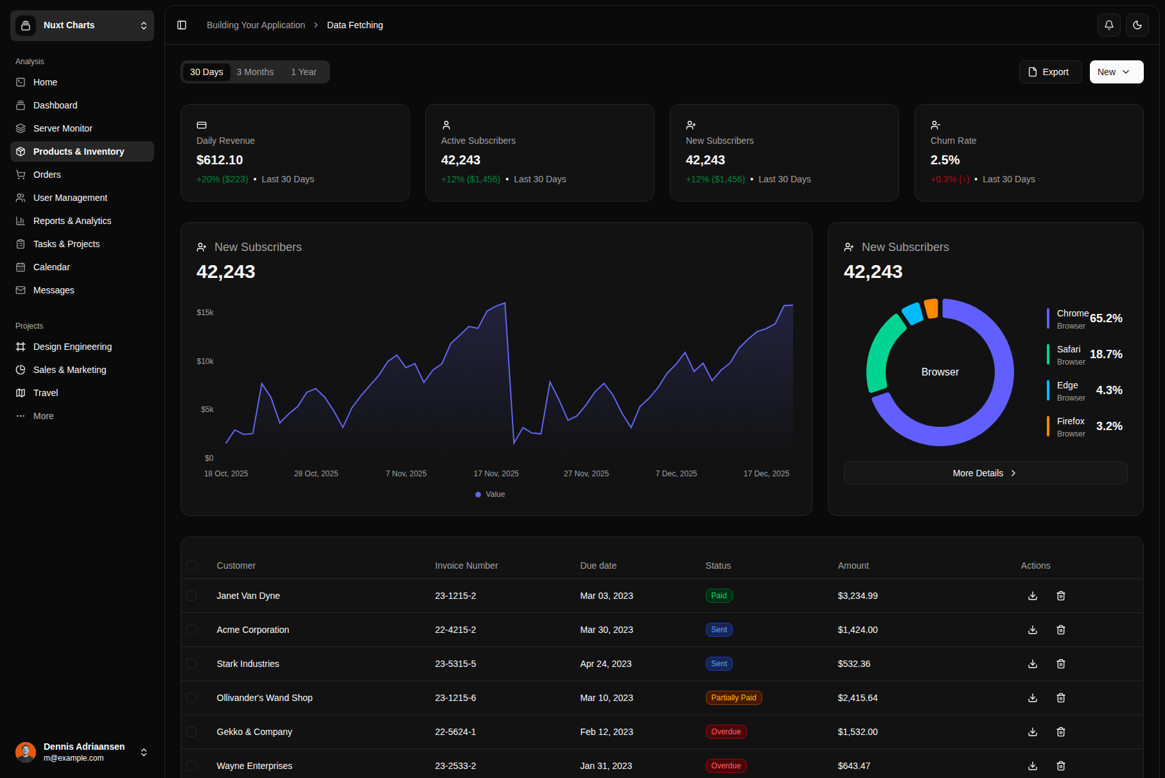
Task: Delete the Acme Corporation invoice
Action: point(1061,630)
